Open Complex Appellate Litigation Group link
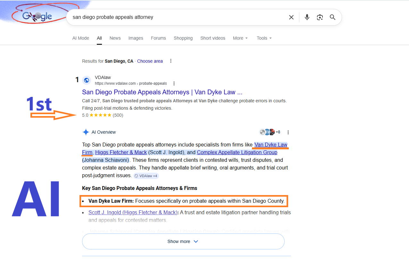The image size is (409, 267). click(x=237, y=152)
